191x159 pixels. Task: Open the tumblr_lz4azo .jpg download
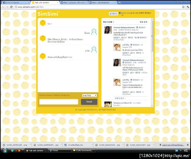click(108, 145)
